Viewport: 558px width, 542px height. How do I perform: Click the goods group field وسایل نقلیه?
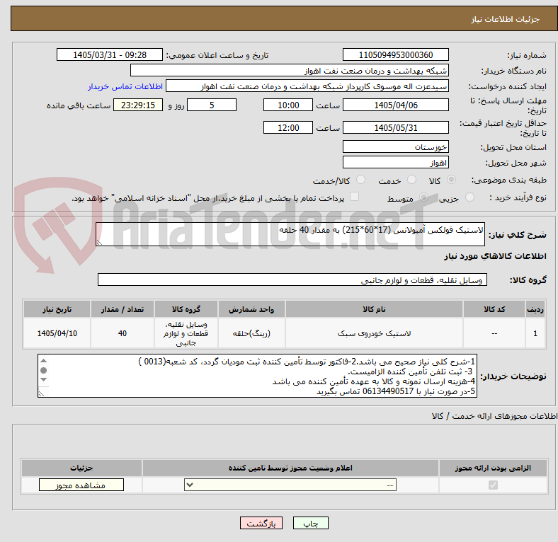(x=292, y=279)
